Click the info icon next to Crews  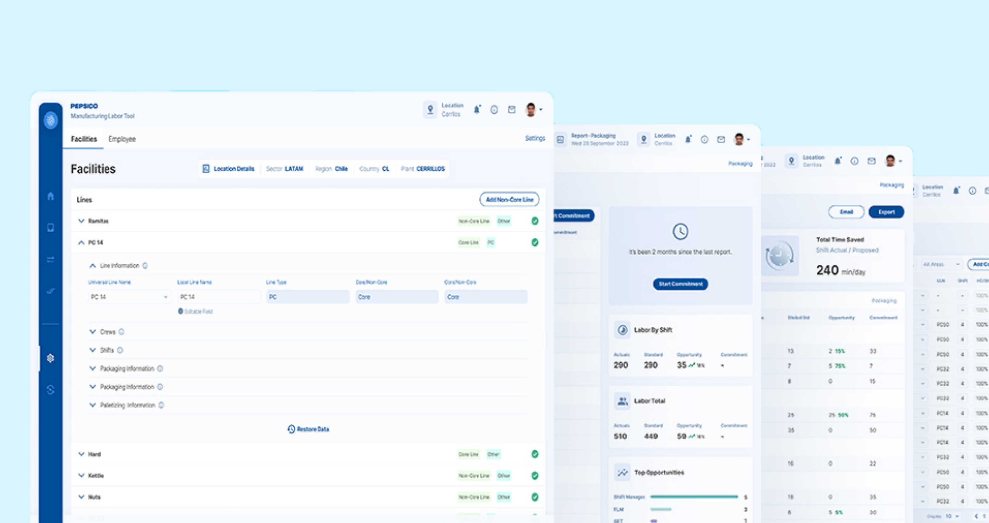[x=121, y=332]
